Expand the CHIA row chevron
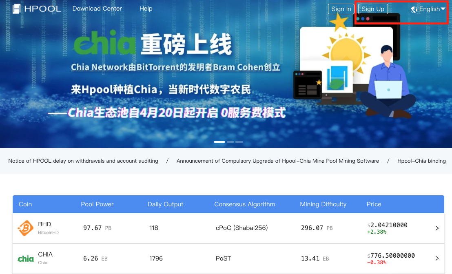The image size is (452, 274). pos(437,259)
